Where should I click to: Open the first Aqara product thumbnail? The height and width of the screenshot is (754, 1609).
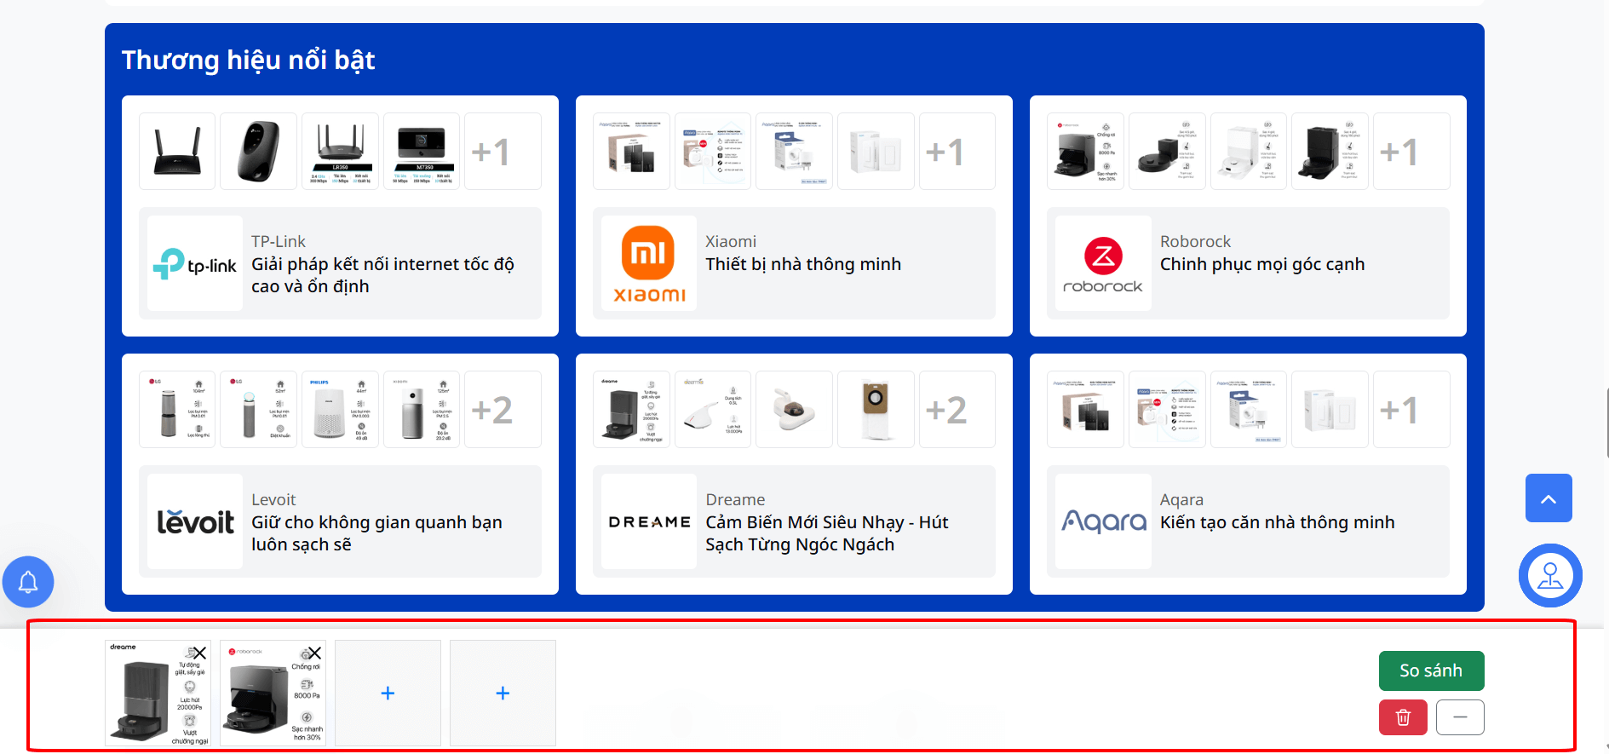[1085, 410]
